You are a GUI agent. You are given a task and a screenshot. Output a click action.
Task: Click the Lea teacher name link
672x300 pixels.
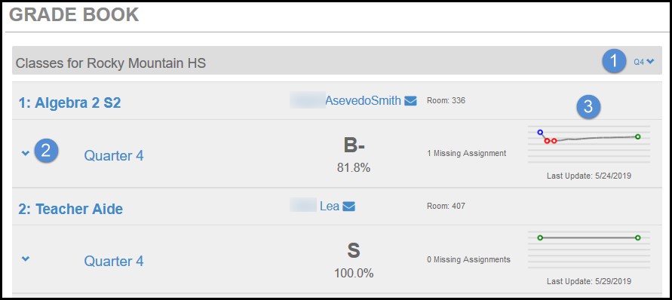point(330,206)
